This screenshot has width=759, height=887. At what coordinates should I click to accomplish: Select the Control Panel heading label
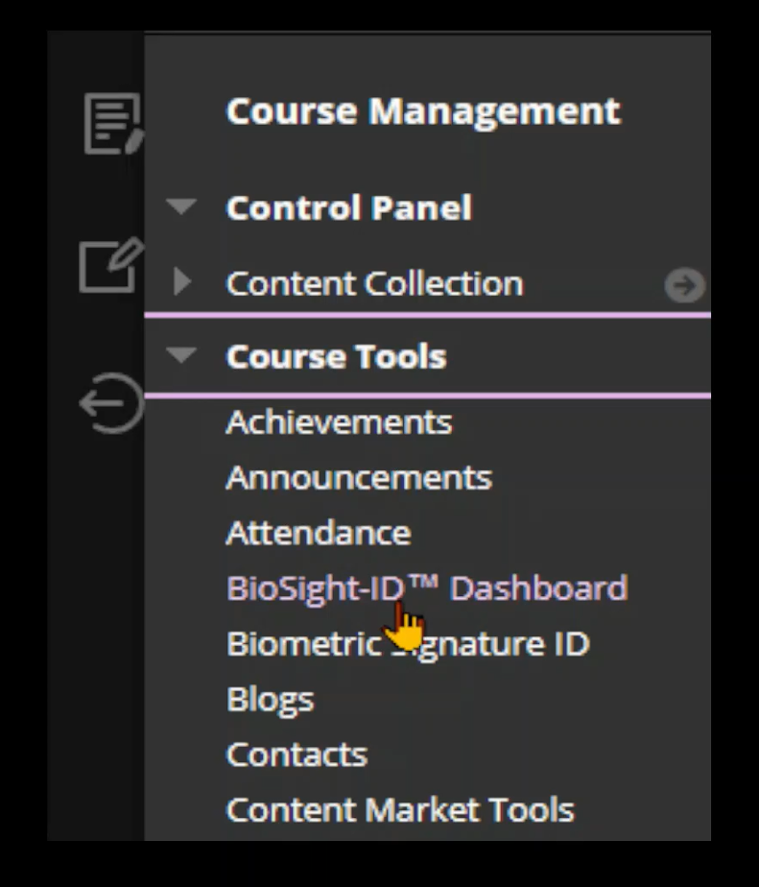pyautogui.click(x=349, y=207)
